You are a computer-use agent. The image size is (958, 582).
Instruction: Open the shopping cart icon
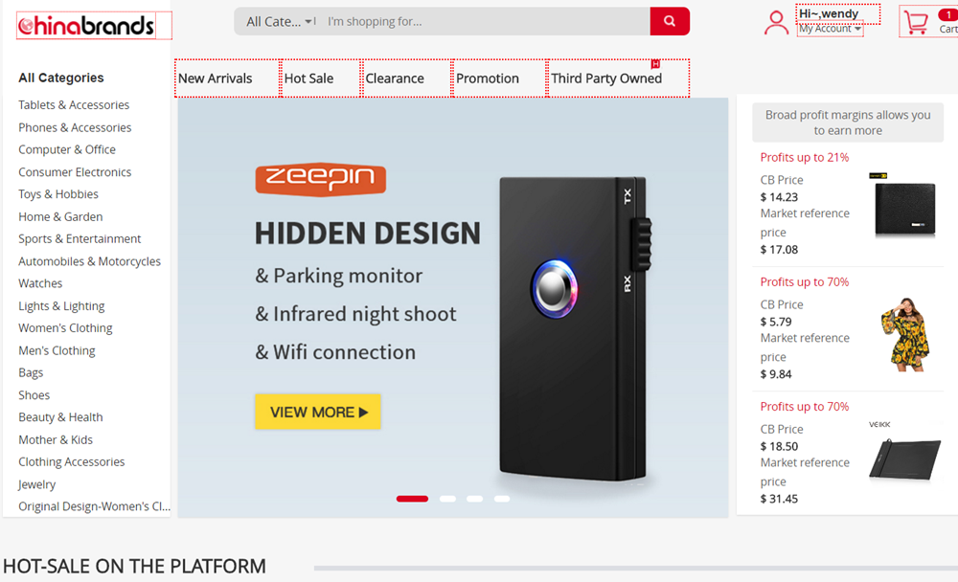tap(916, 22)
